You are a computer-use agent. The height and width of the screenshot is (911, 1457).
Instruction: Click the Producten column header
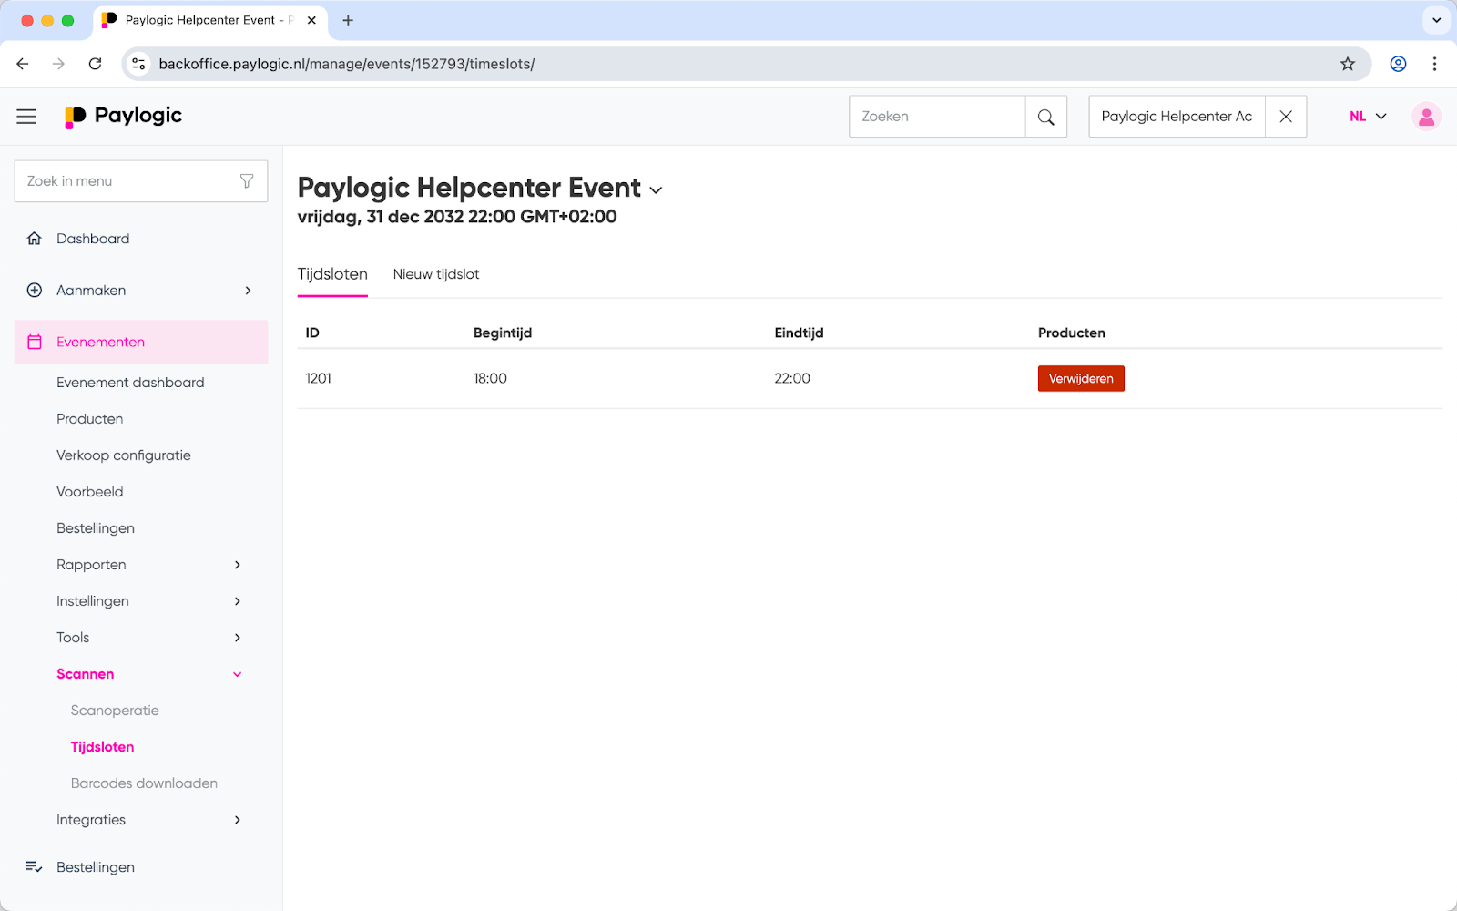pos(1072,333)
